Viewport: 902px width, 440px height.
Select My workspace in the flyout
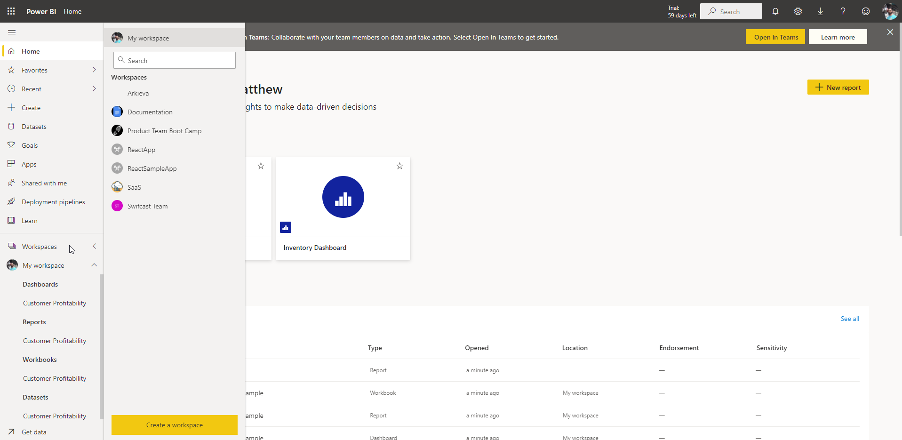point(175,38)
